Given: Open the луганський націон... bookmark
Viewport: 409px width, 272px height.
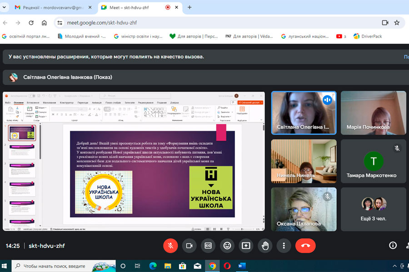Looking at the screenshot, I should point(305,36).
